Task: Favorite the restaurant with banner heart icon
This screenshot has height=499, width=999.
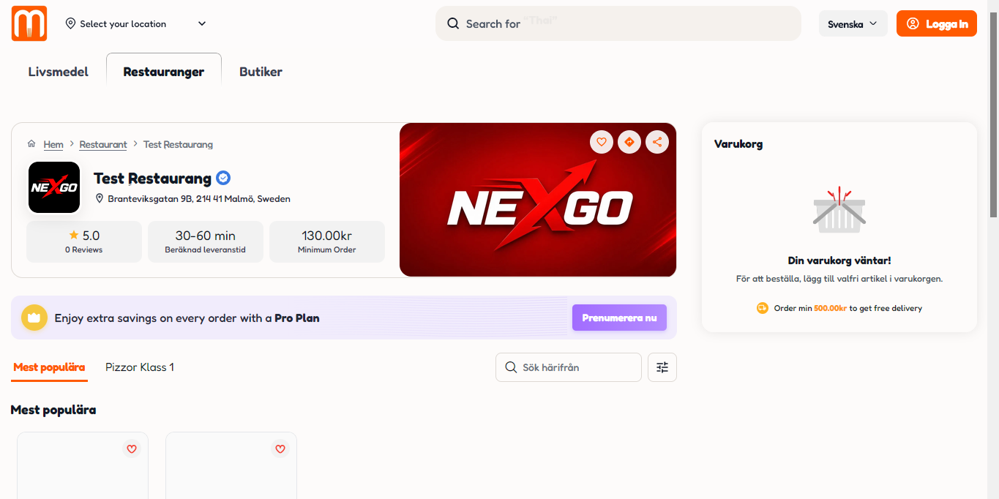Action: 602,142
